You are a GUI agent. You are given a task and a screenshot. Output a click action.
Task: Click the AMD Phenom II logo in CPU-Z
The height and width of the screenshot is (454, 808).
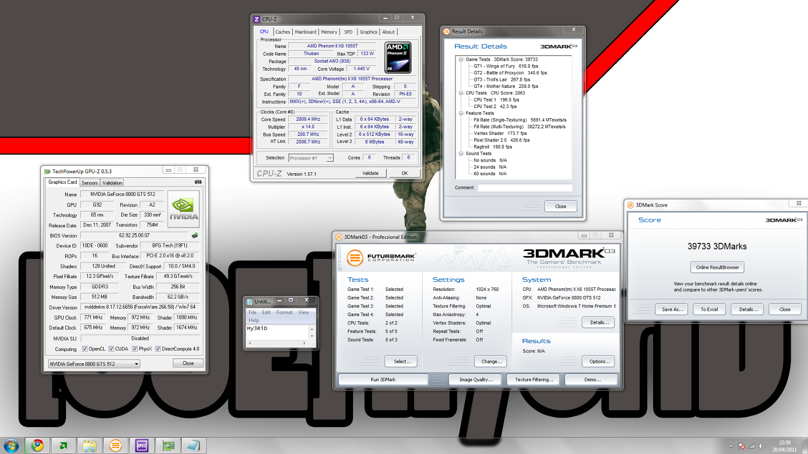(398, 58)
